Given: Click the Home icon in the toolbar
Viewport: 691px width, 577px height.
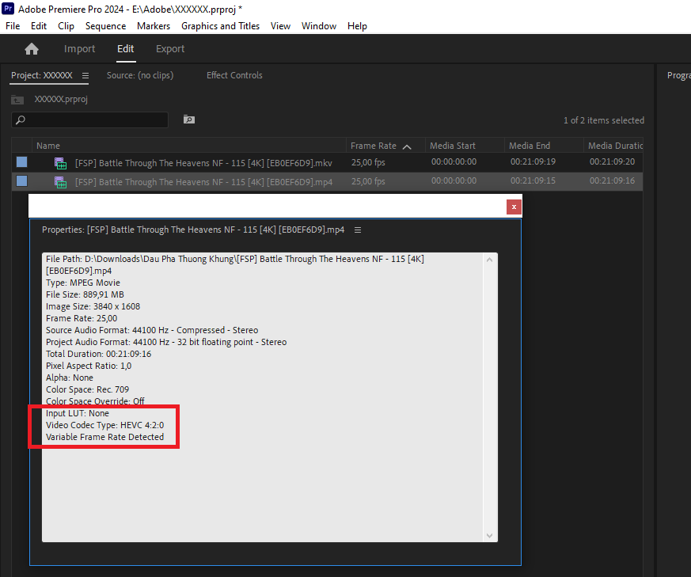Looking at the screenshot, I should 31,48.
